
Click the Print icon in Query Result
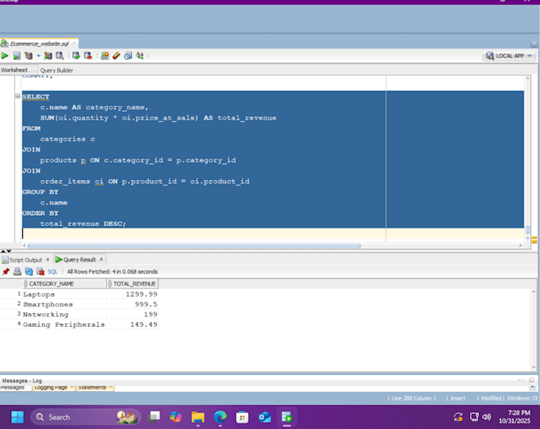click(17, 272)
